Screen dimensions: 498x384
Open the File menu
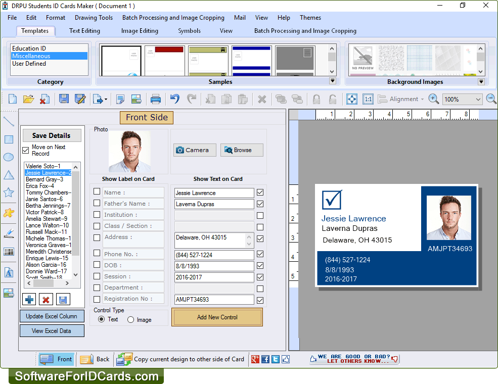tap(12, 18)
